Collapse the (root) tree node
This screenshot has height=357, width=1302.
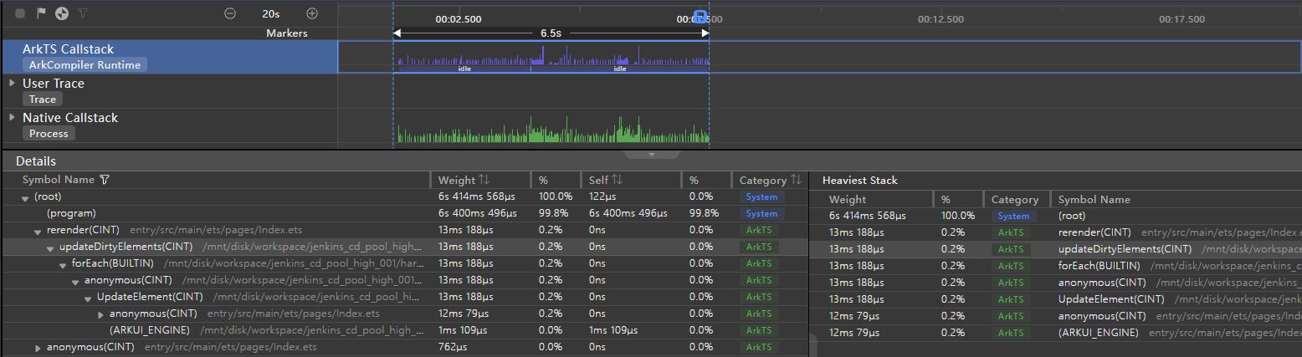[25, 197]
